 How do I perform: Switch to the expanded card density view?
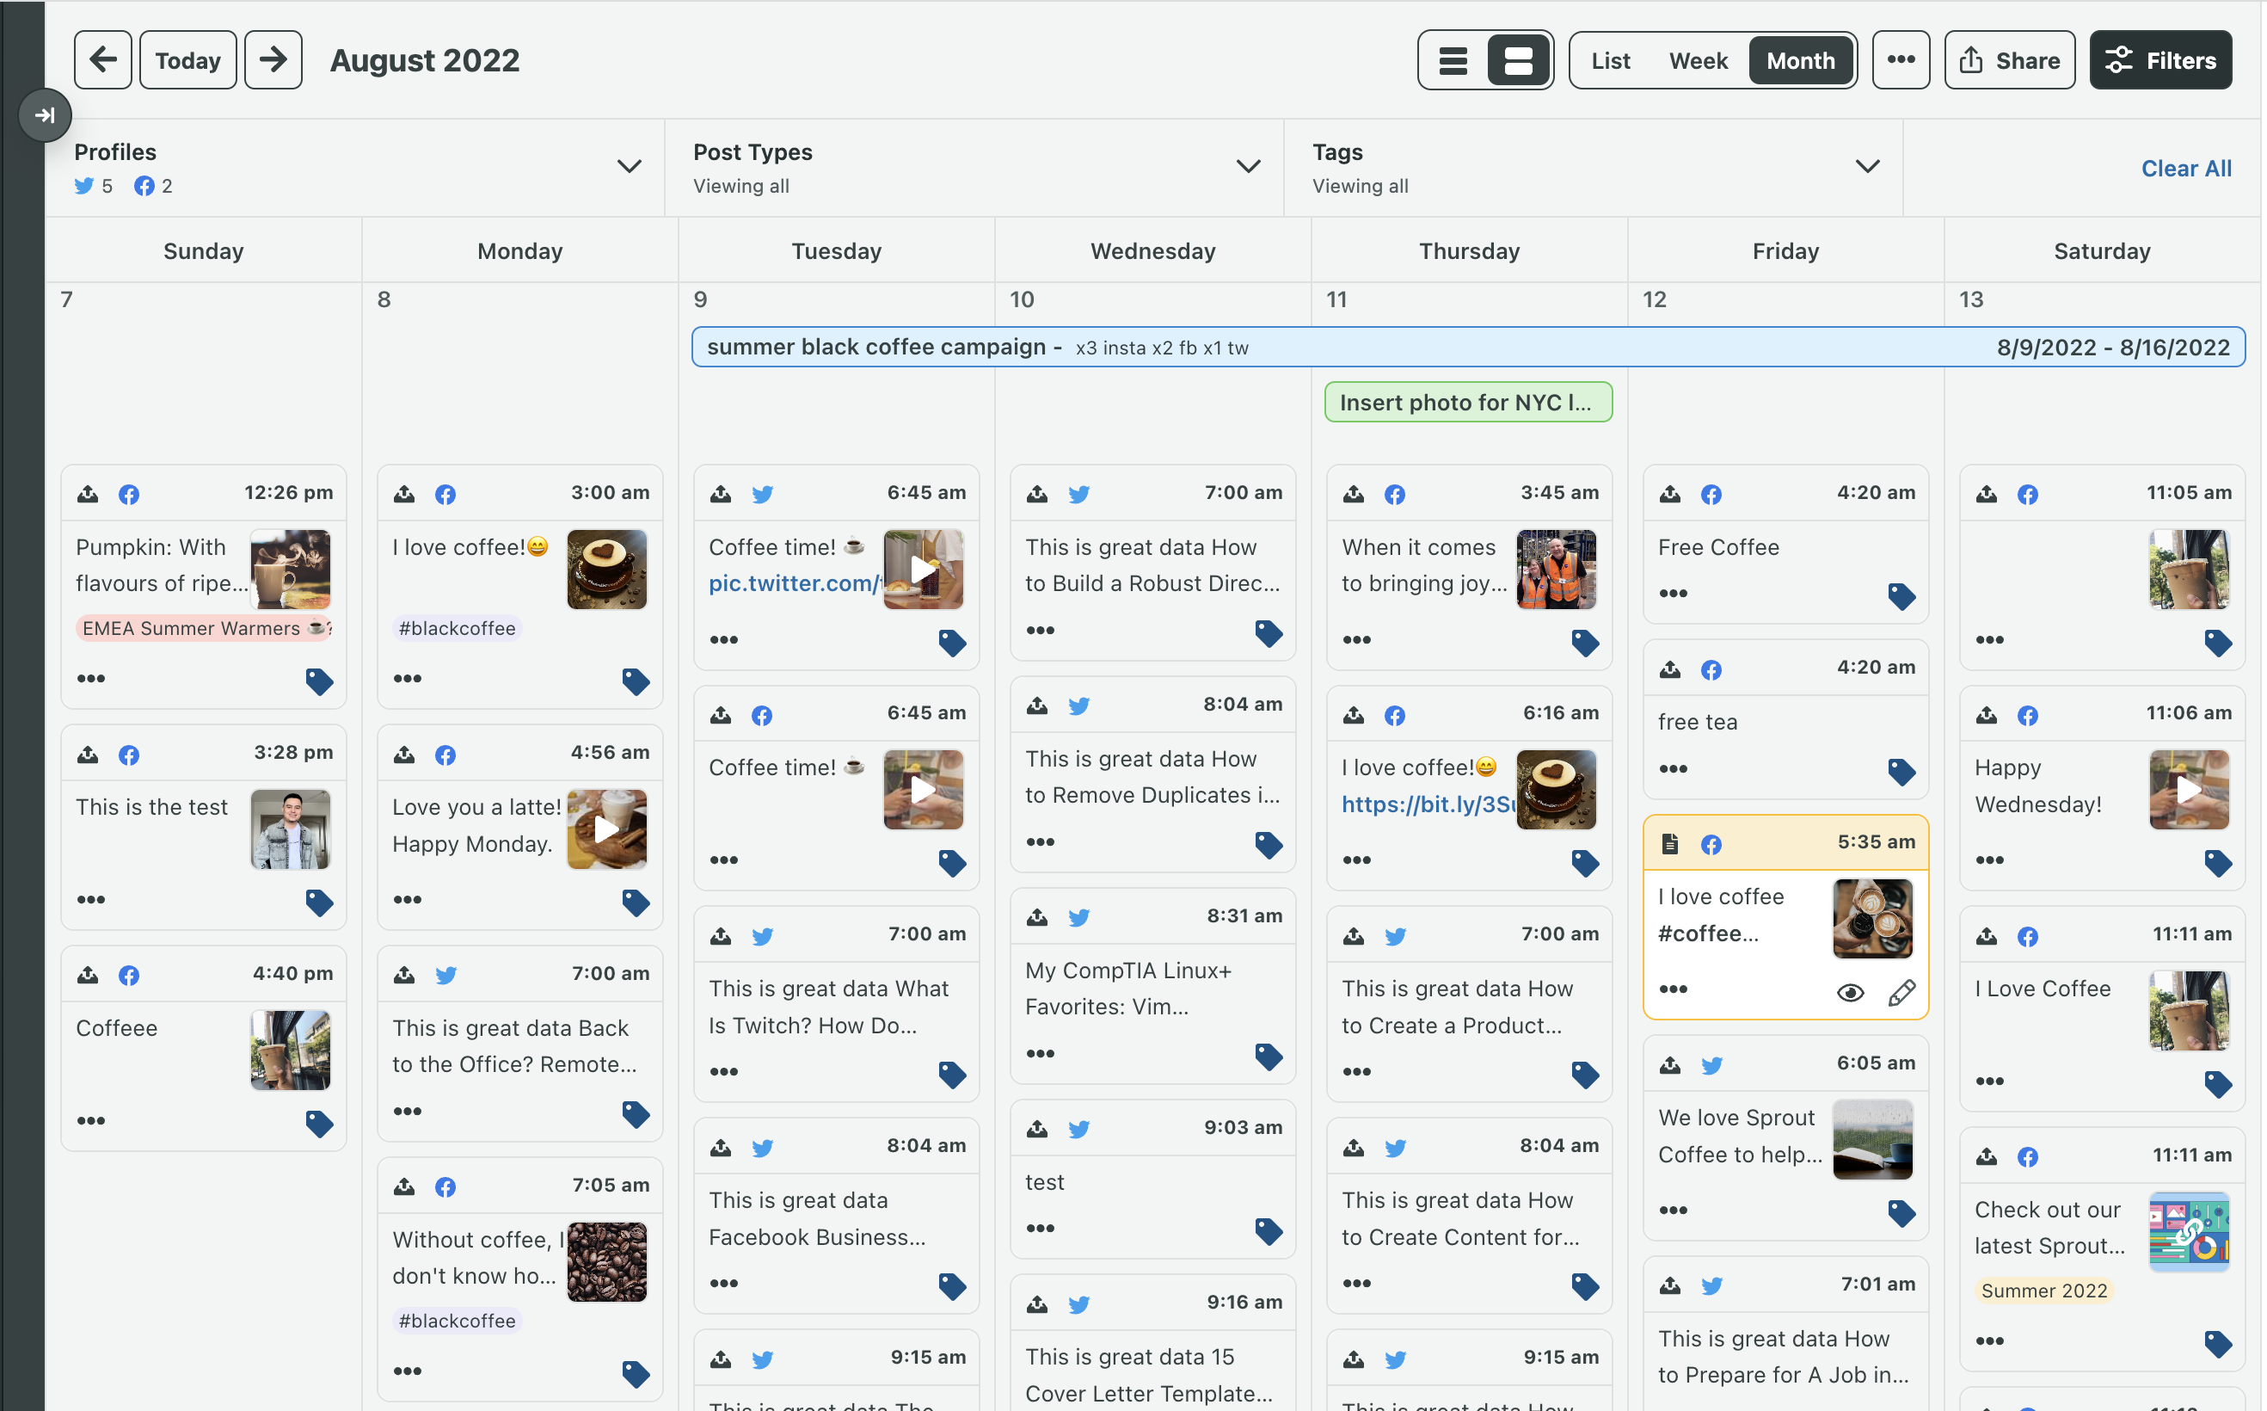(1517, 61)
